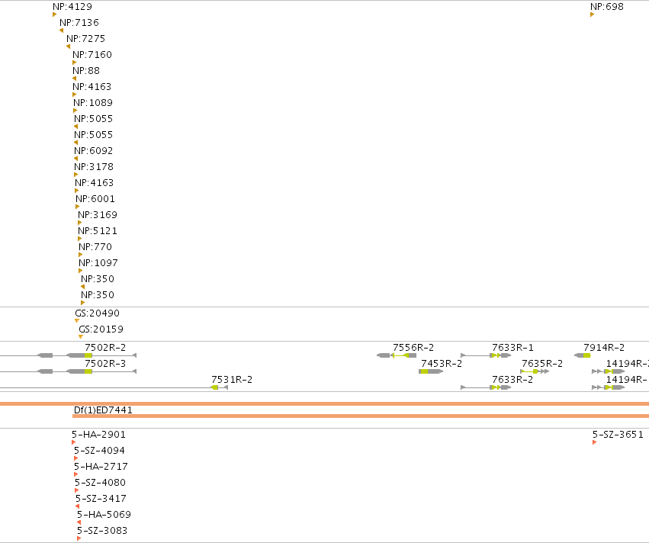This screenshot has width=649, height=543.
Task: Pick the NP:7275 insertion marker
Action: click(69, 47)
